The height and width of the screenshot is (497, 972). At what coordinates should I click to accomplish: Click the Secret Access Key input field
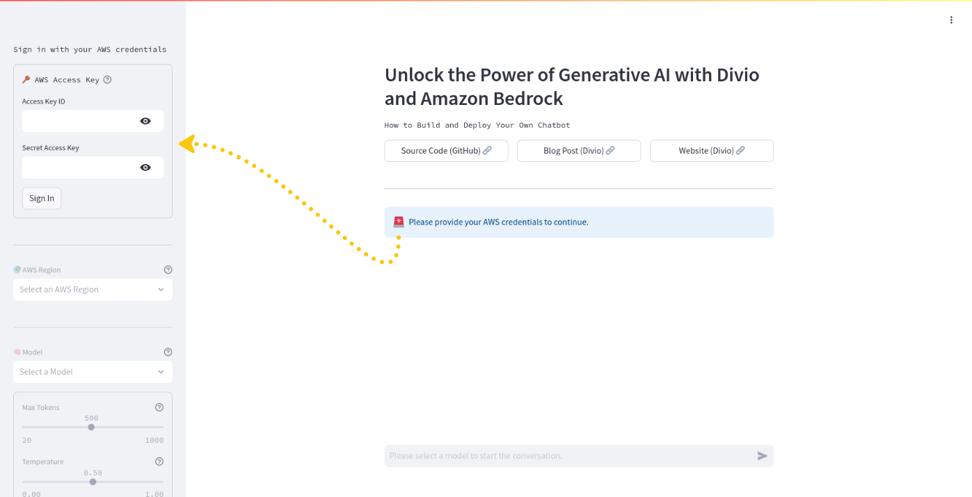(79, 168)
